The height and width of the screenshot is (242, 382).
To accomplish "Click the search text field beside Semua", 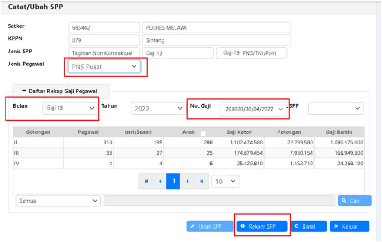I will [x=219, y=201].
